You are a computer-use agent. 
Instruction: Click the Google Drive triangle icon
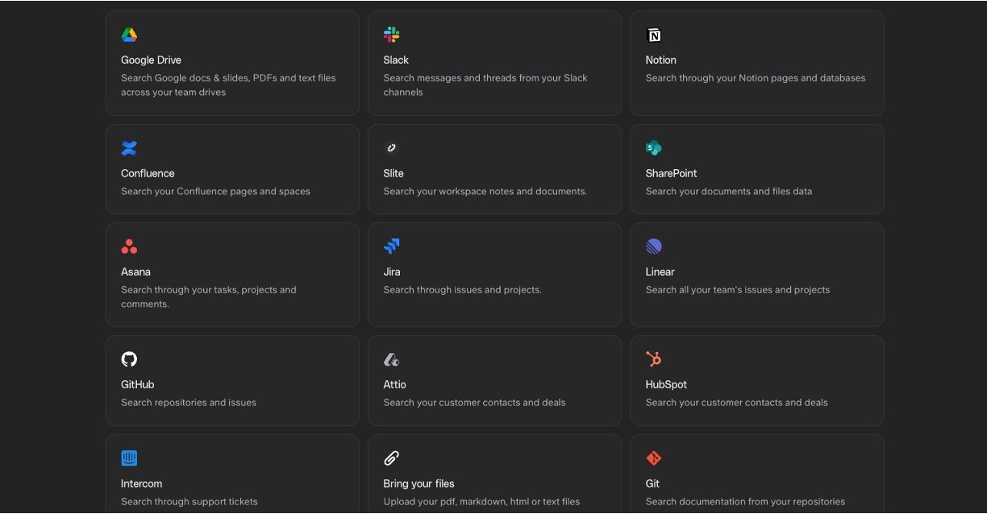point(129,35)
